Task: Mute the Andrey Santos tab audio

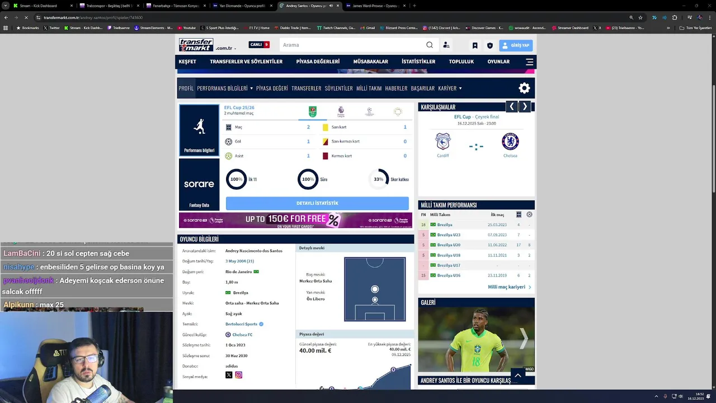Action: click(x=331, y=6)
